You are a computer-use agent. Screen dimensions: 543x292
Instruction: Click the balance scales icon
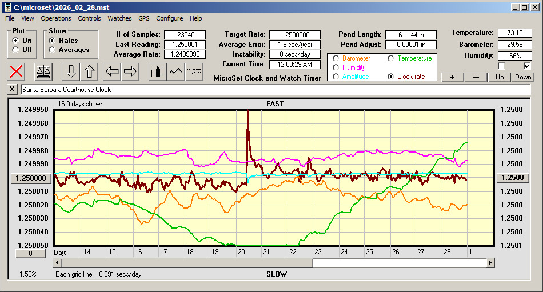43,71
